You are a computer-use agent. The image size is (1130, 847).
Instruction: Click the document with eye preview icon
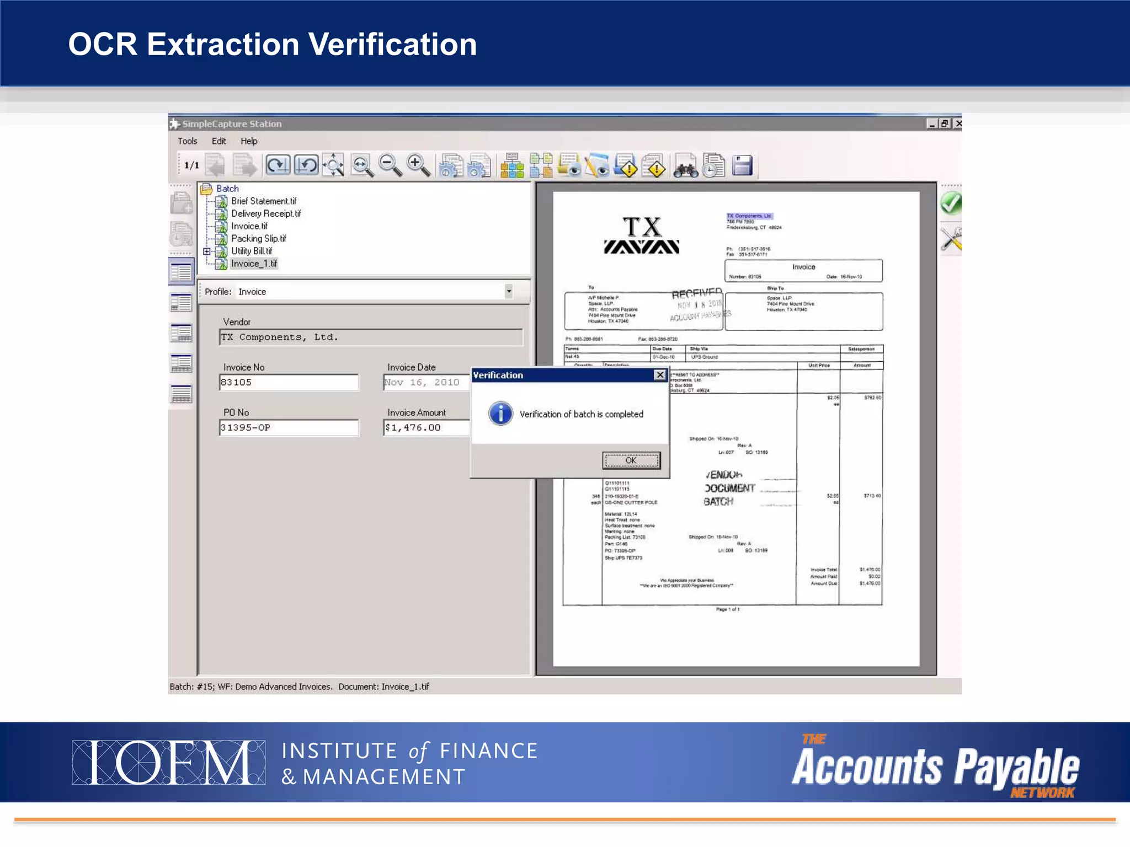(x=569, y=165)
